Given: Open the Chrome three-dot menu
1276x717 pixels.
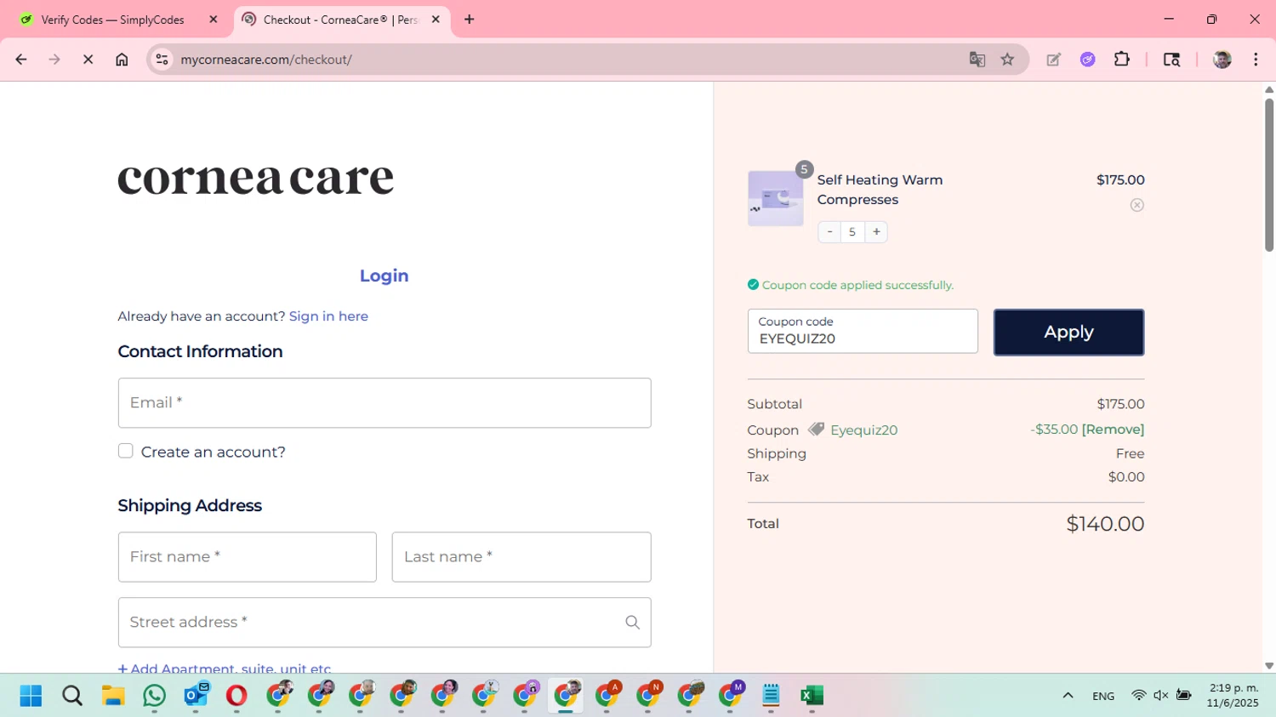Looking at the screenshot, I should click(x=1256, y=60).
